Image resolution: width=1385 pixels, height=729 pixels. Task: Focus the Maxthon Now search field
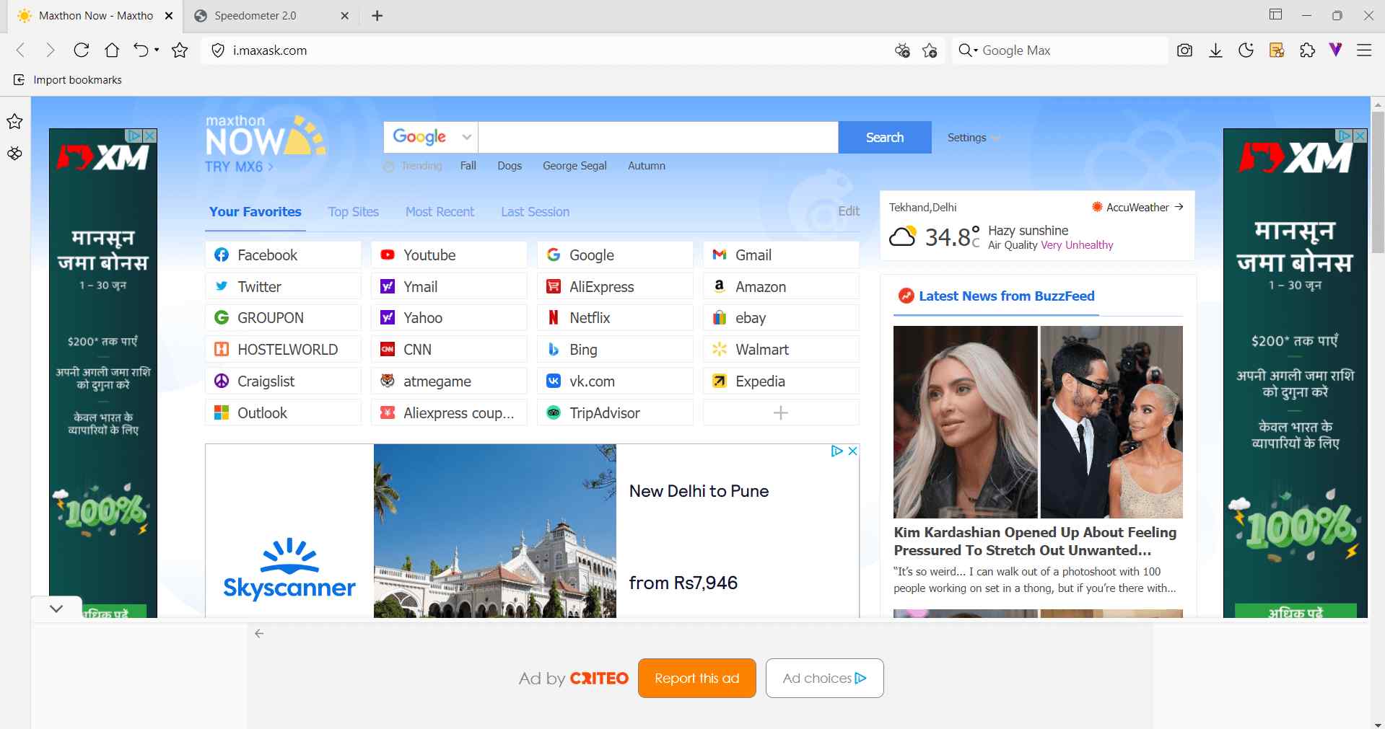click(x=658, y=137)
